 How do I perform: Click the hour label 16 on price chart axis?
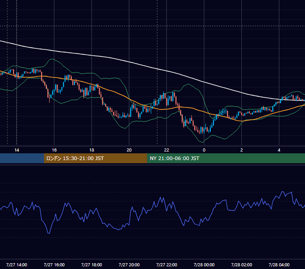(x=54, y=150)
